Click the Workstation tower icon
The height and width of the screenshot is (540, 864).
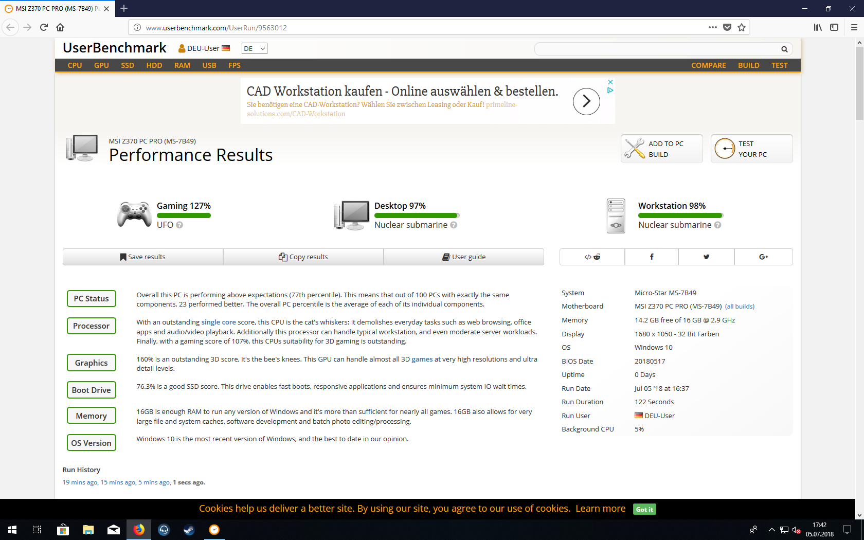(616, 216)
